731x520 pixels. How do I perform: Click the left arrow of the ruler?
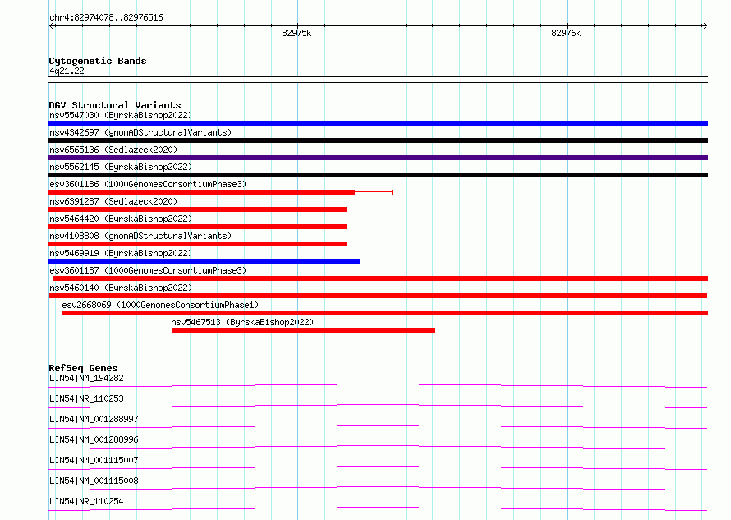click(52, 26)
